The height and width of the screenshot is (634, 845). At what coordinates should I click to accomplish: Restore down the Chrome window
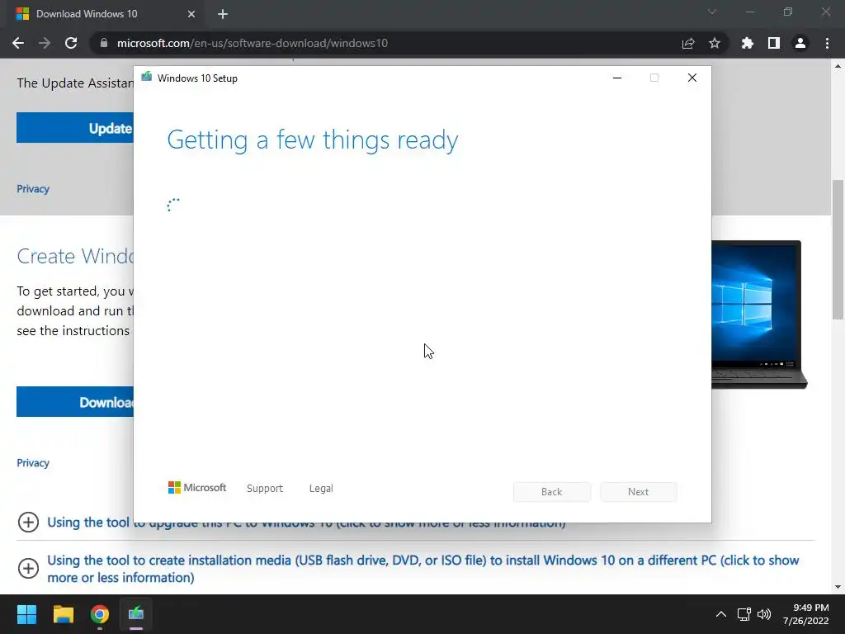(x=788, y=12)
